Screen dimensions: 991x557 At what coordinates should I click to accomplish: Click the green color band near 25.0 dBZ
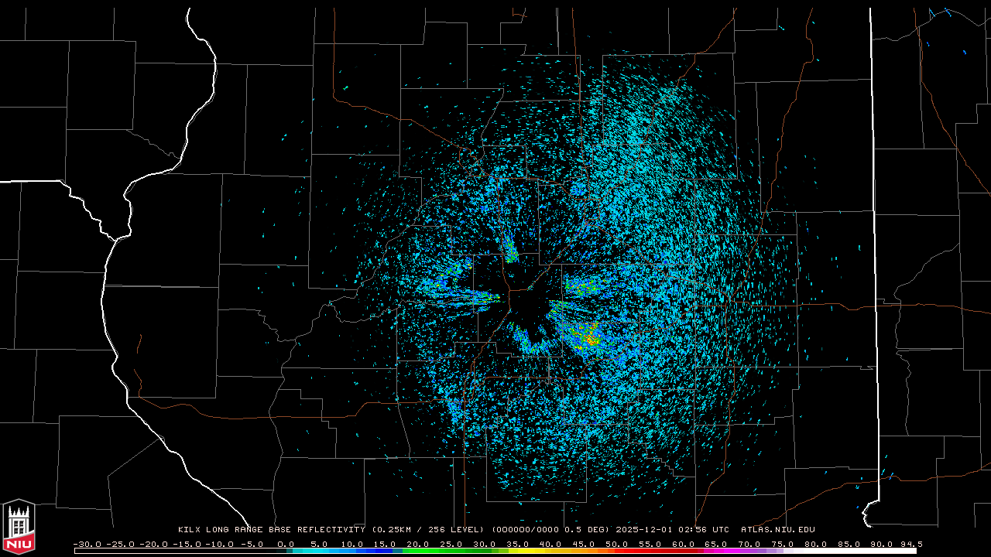pos(449,551)
